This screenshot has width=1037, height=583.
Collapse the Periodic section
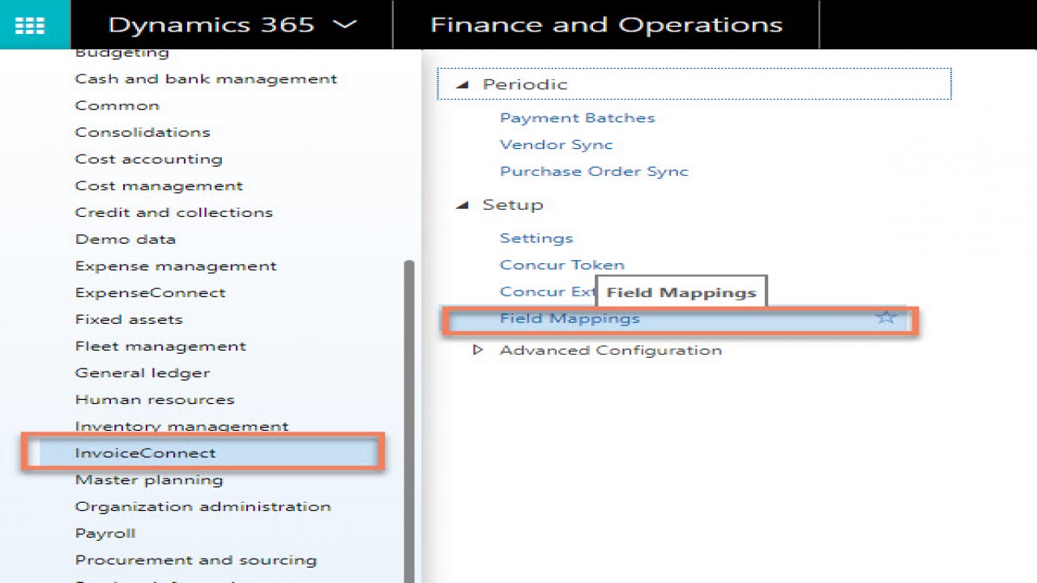coord(463,85)
